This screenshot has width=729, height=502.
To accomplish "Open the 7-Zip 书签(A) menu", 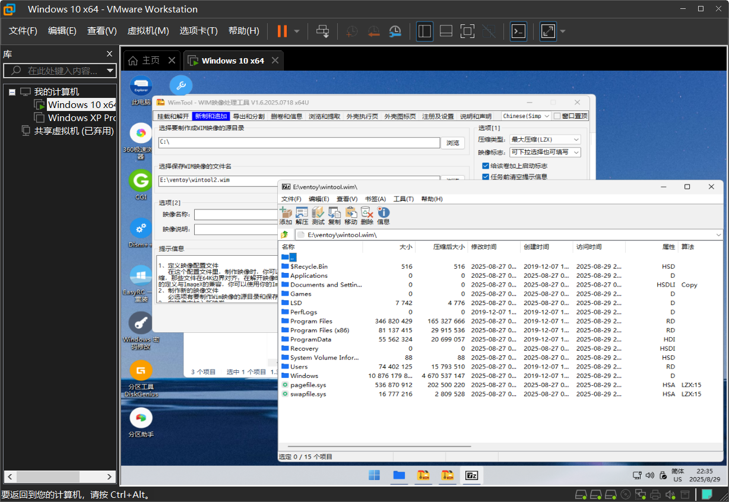I will tap(375, 199).
